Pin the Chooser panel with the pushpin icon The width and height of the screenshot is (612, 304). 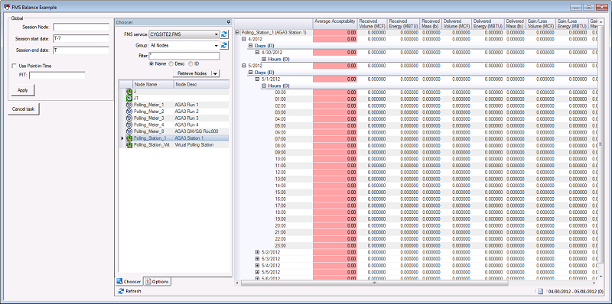[228, 22]
